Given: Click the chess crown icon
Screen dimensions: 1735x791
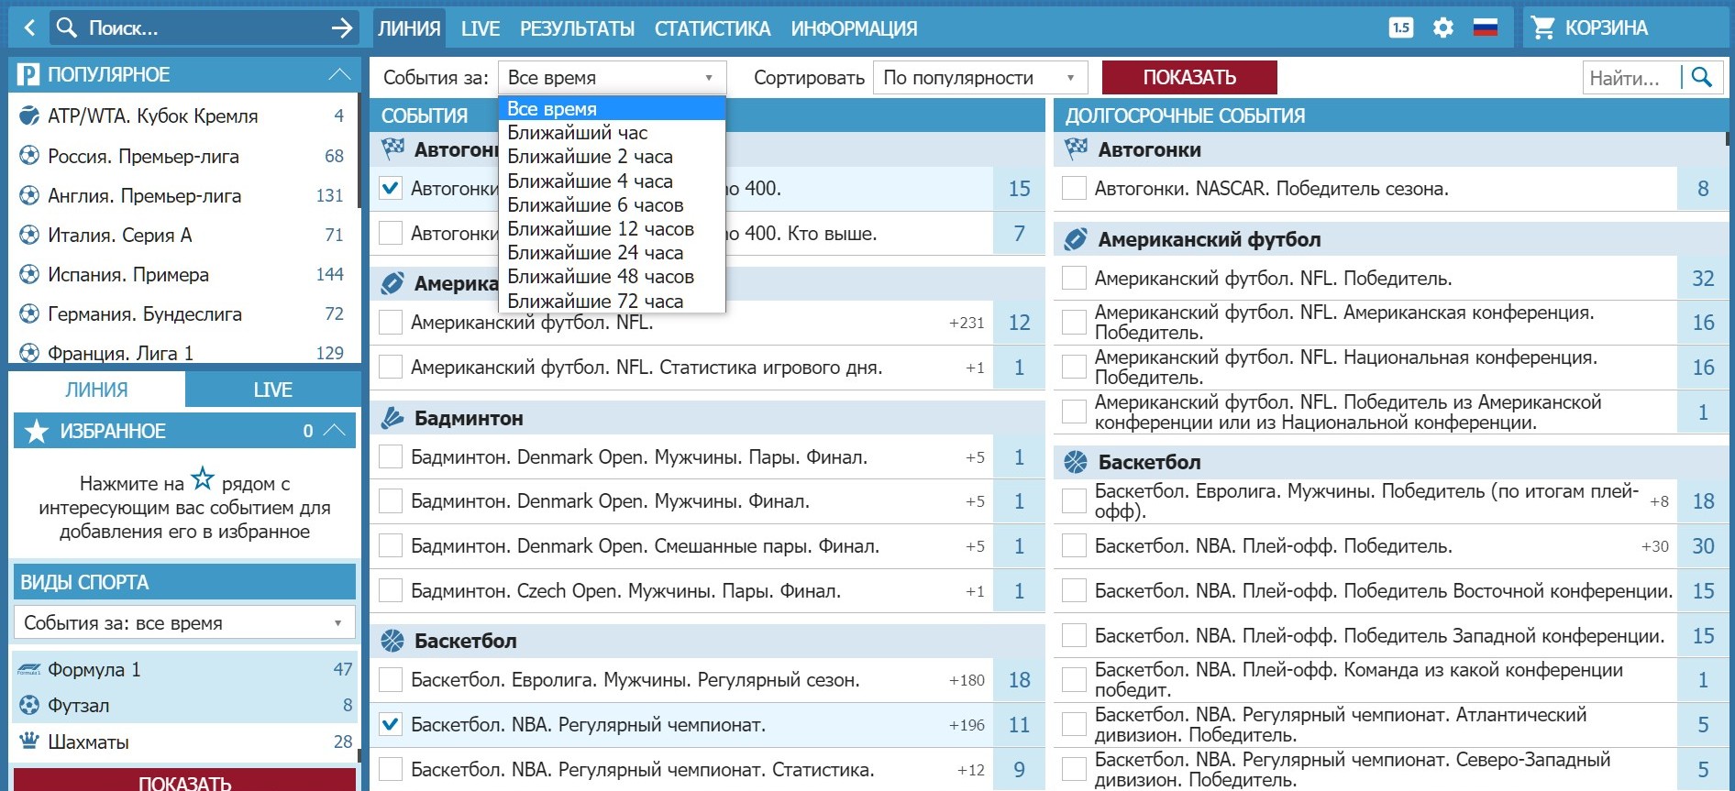Looking at the screenshot, I should [29, 741].
